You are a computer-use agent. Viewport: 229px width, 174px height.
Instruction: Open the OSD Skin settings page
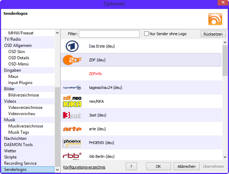point(17,52)
